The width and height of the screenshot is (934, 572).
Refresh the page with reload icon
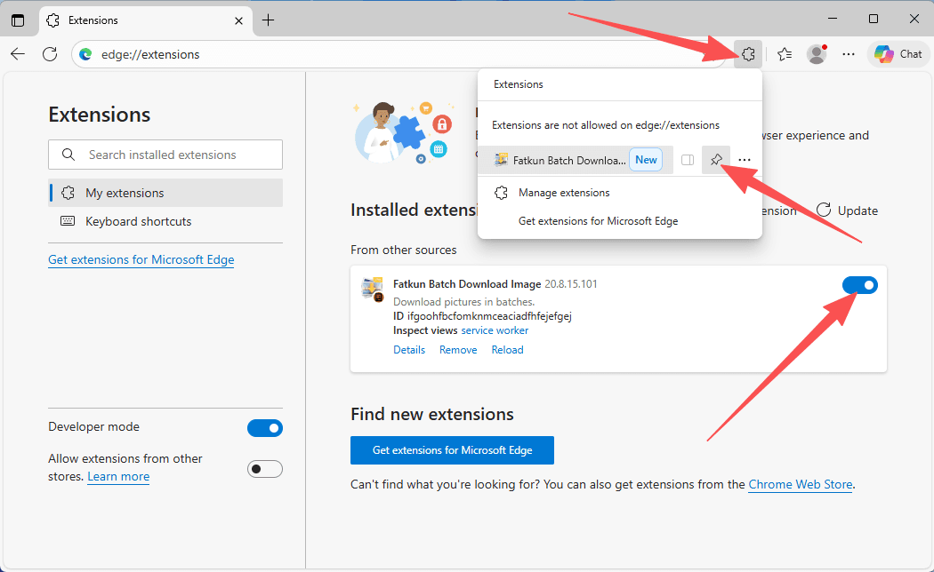tap(50, 54)
